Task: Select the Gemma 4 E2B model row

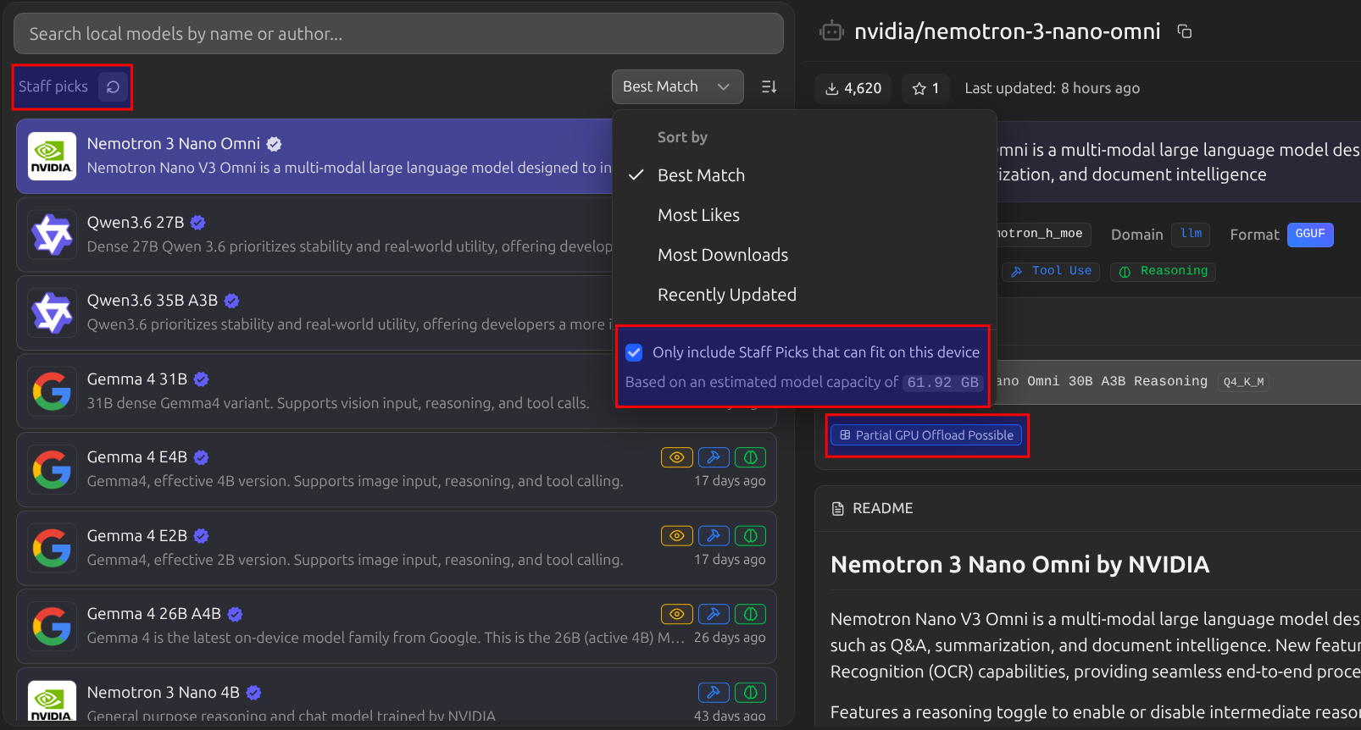Action: (397, 548)
